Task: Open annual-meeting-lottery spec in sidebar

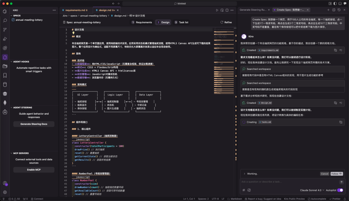Action: tap(29, 20)
